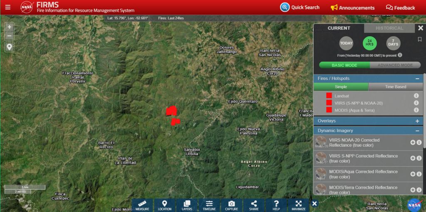Zoom out on the map
Screen dimensions: 426x212
pos(9,36)
